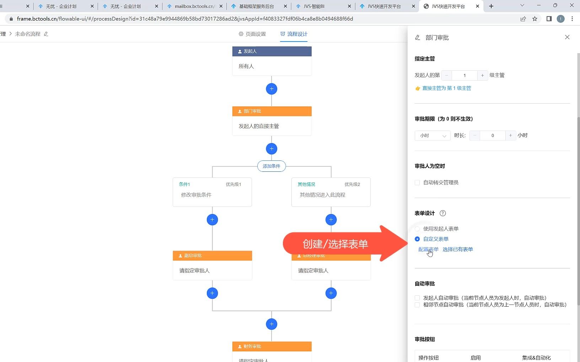Increase the 主管 level stepper
580x362 pixels.
click(482, 75)
